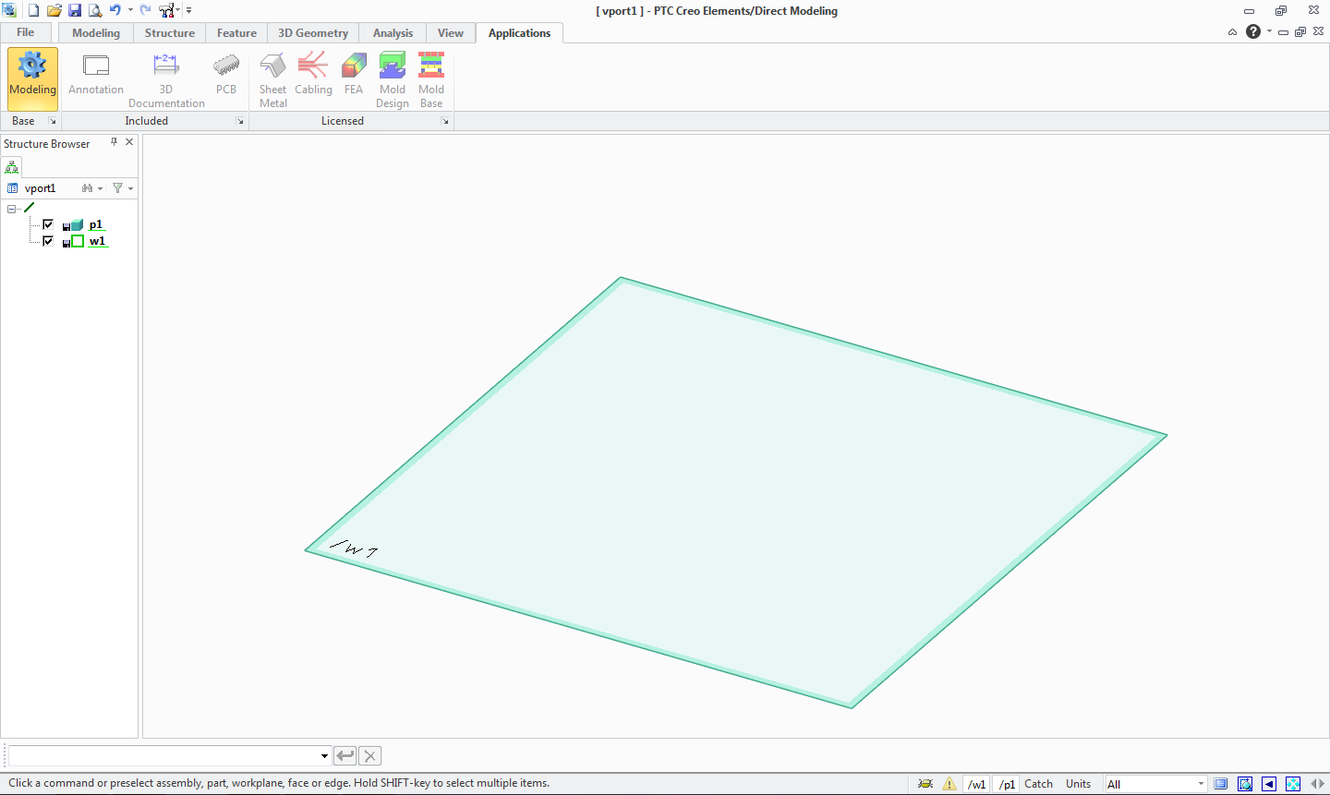
Task: Launch the FEA application
Action: tap(354, 75)
